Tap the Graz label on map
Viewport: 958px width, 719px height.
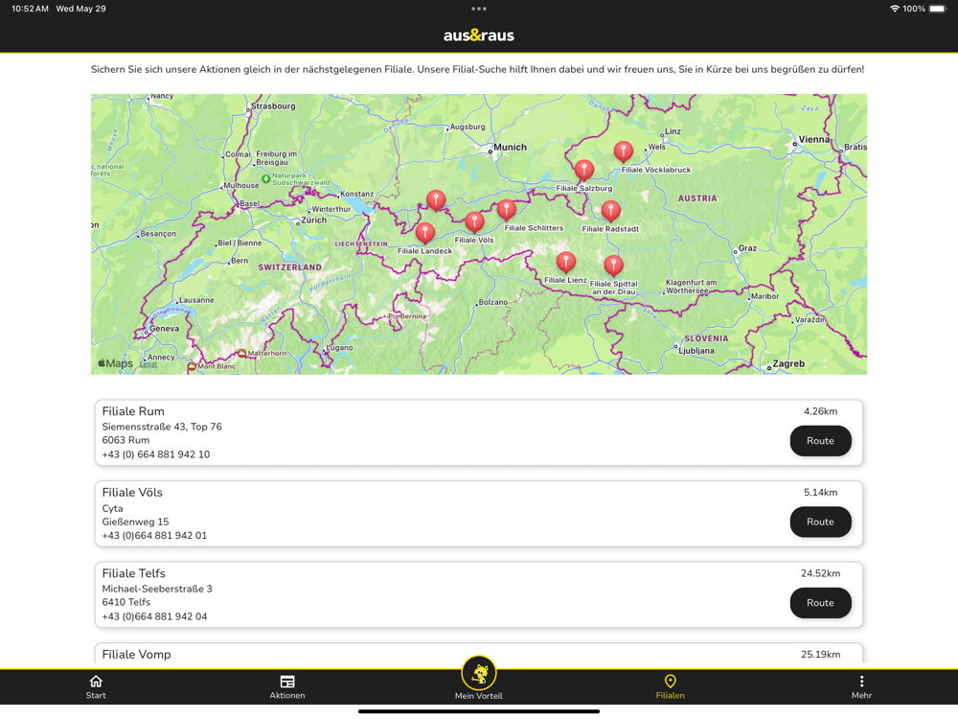tap(748, 248)
